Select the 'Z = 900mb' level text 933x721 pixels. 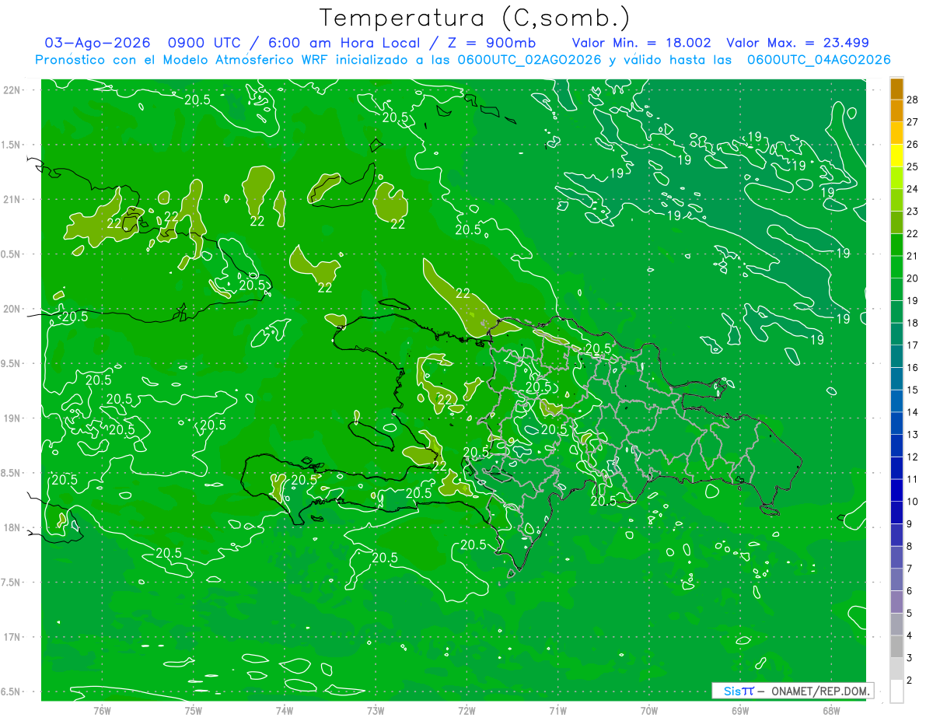pyautogui.click(x=491, y=43)
